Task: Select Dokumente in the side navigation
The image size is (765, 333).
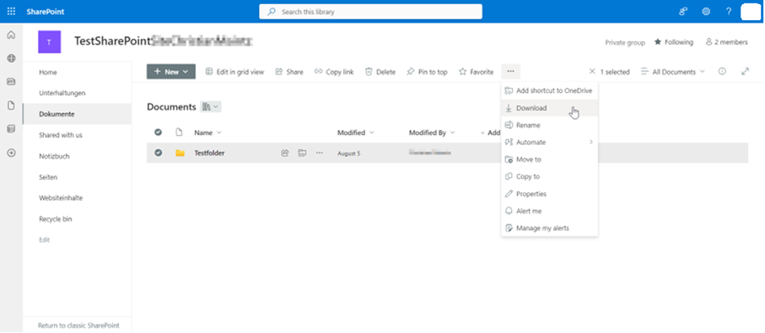Action: [x=77, y=114]
